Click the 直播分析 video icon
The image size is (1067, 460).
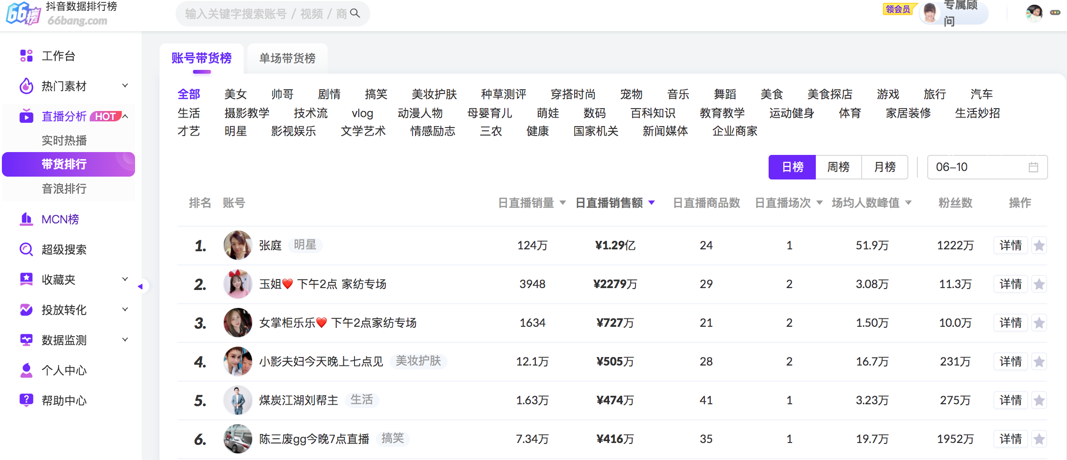26,116
